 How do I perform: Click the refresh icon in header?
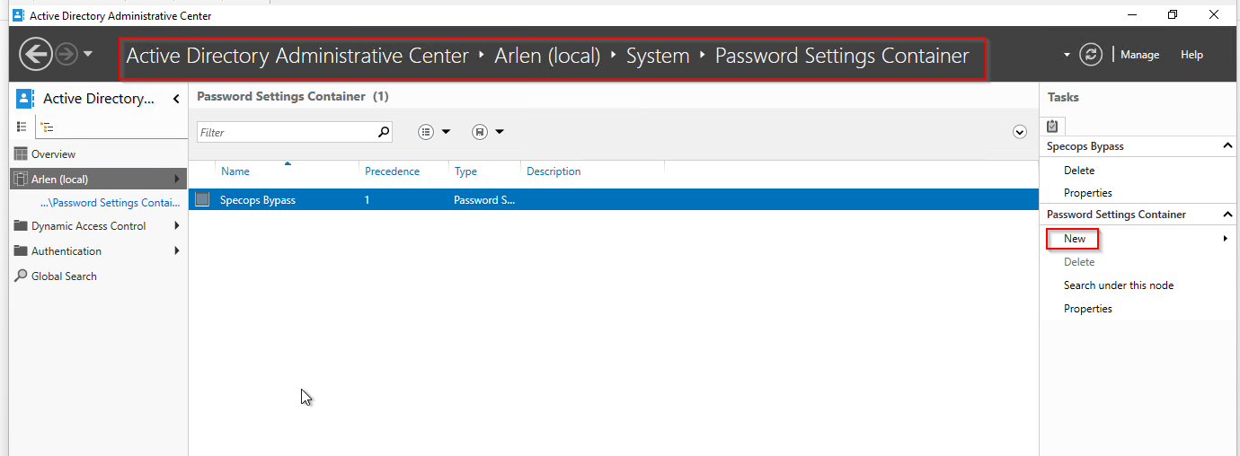(1091, 55)
